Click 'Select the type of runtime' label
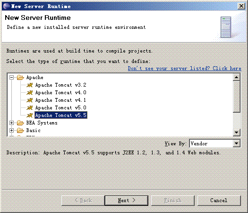The width and height of the screenshot is (248, 213). point(78,62)
